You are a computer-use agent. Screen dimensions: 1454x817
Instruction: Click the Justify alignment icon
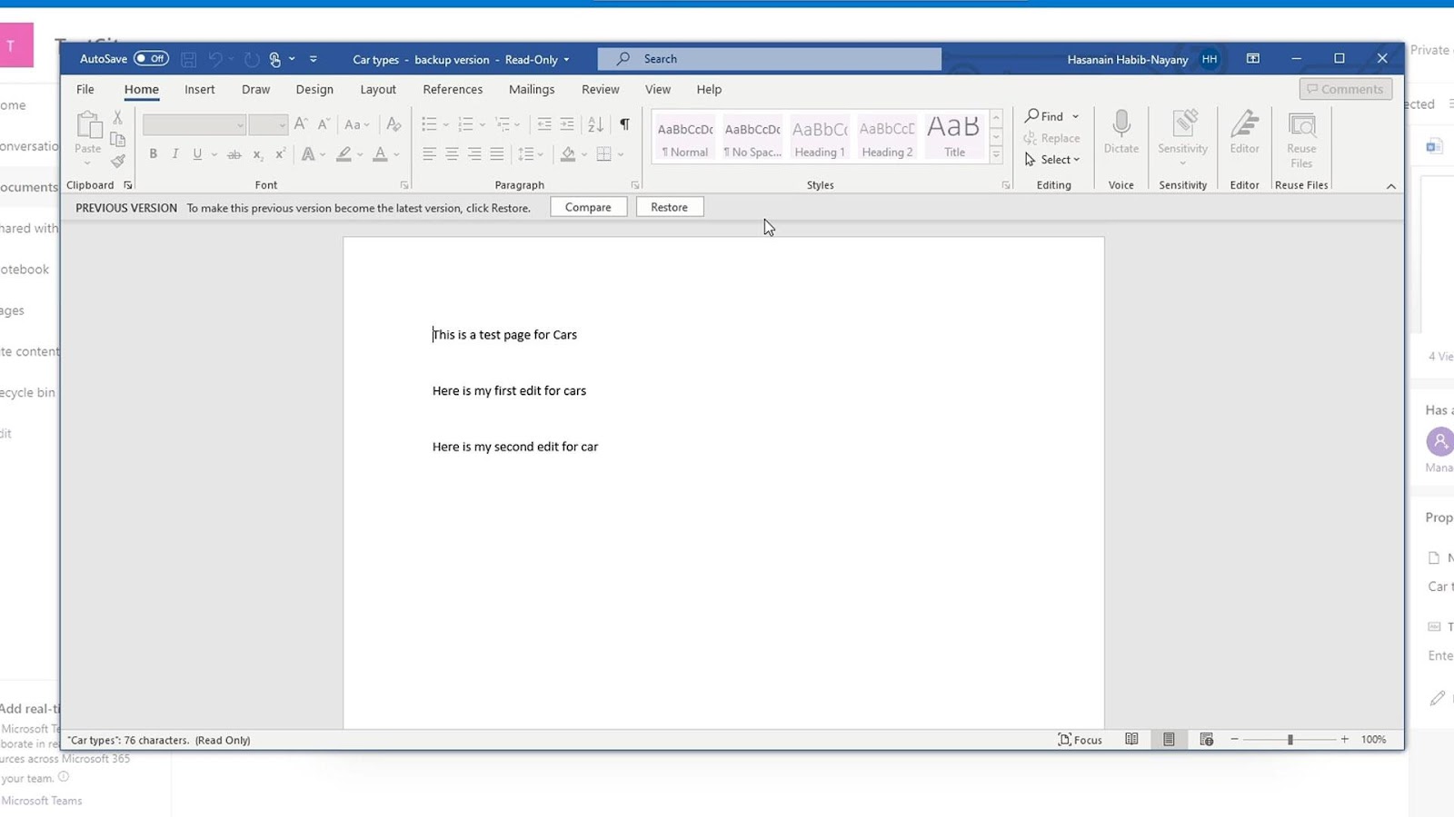(497, 154)
